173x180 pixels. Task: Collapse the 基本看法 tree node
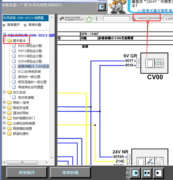point(4,40)
